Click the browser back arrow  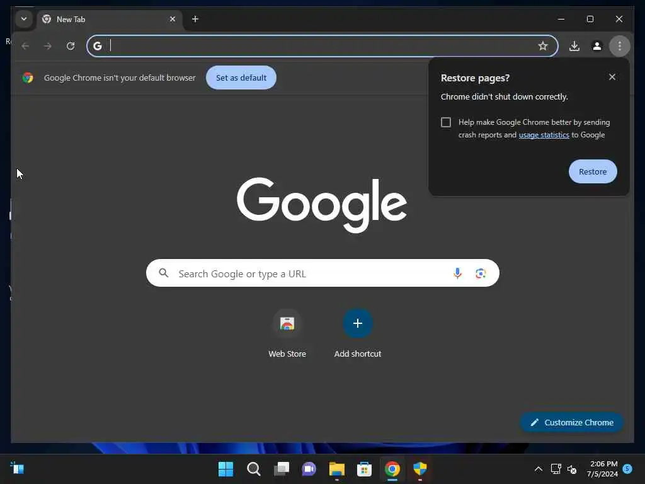click(25, 46)
